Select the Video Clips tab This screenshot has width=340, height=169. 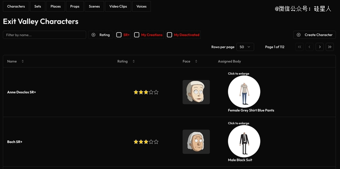[118, 6]
